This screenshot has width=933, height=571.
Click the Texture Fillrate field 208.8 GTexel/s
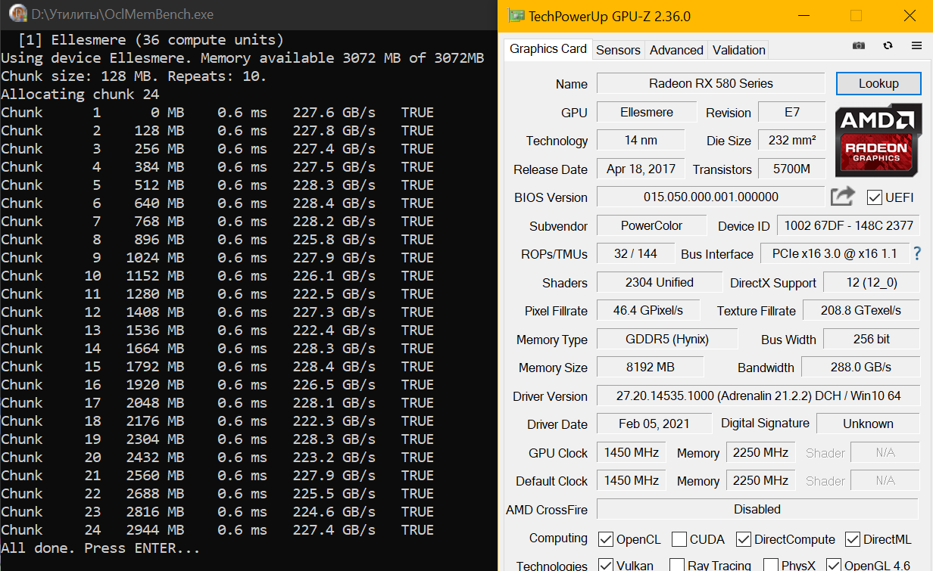click(861, 310)
